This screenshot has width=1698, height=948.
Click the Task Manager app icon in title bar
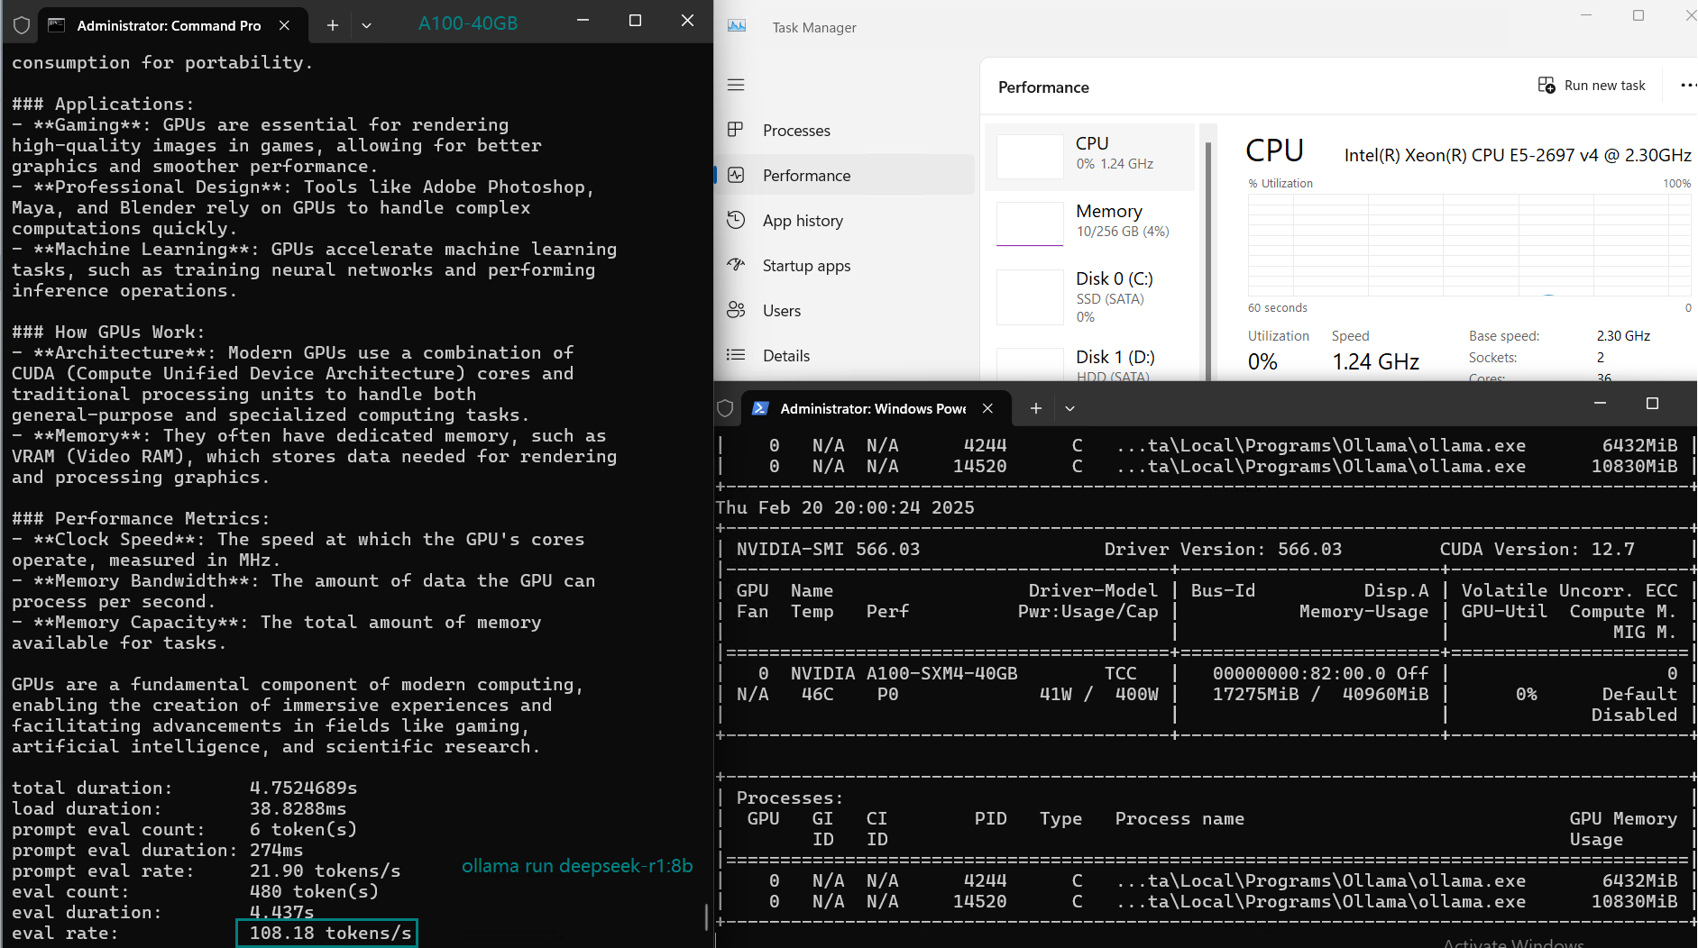pyautogui.click(x=737, y=27)
